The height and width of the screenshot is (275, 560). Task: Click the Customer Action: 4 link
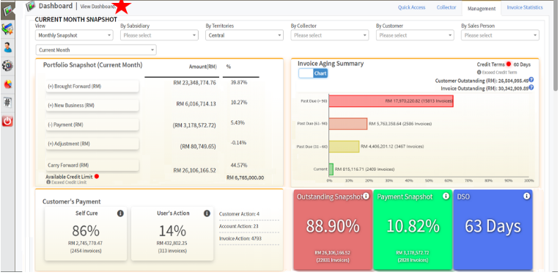click(x=239, y=214)
